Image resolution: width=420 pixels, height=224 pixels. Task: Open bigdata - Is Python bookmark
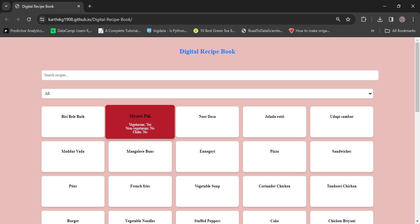(x=167, y=31)
